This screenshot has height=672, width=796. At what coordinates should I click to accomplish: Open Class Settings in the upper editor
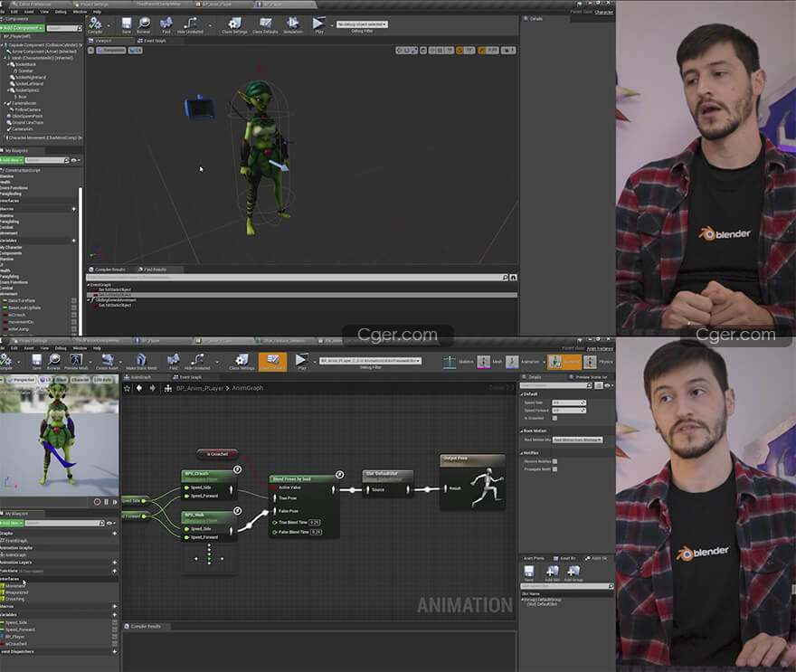coord(234,24)
